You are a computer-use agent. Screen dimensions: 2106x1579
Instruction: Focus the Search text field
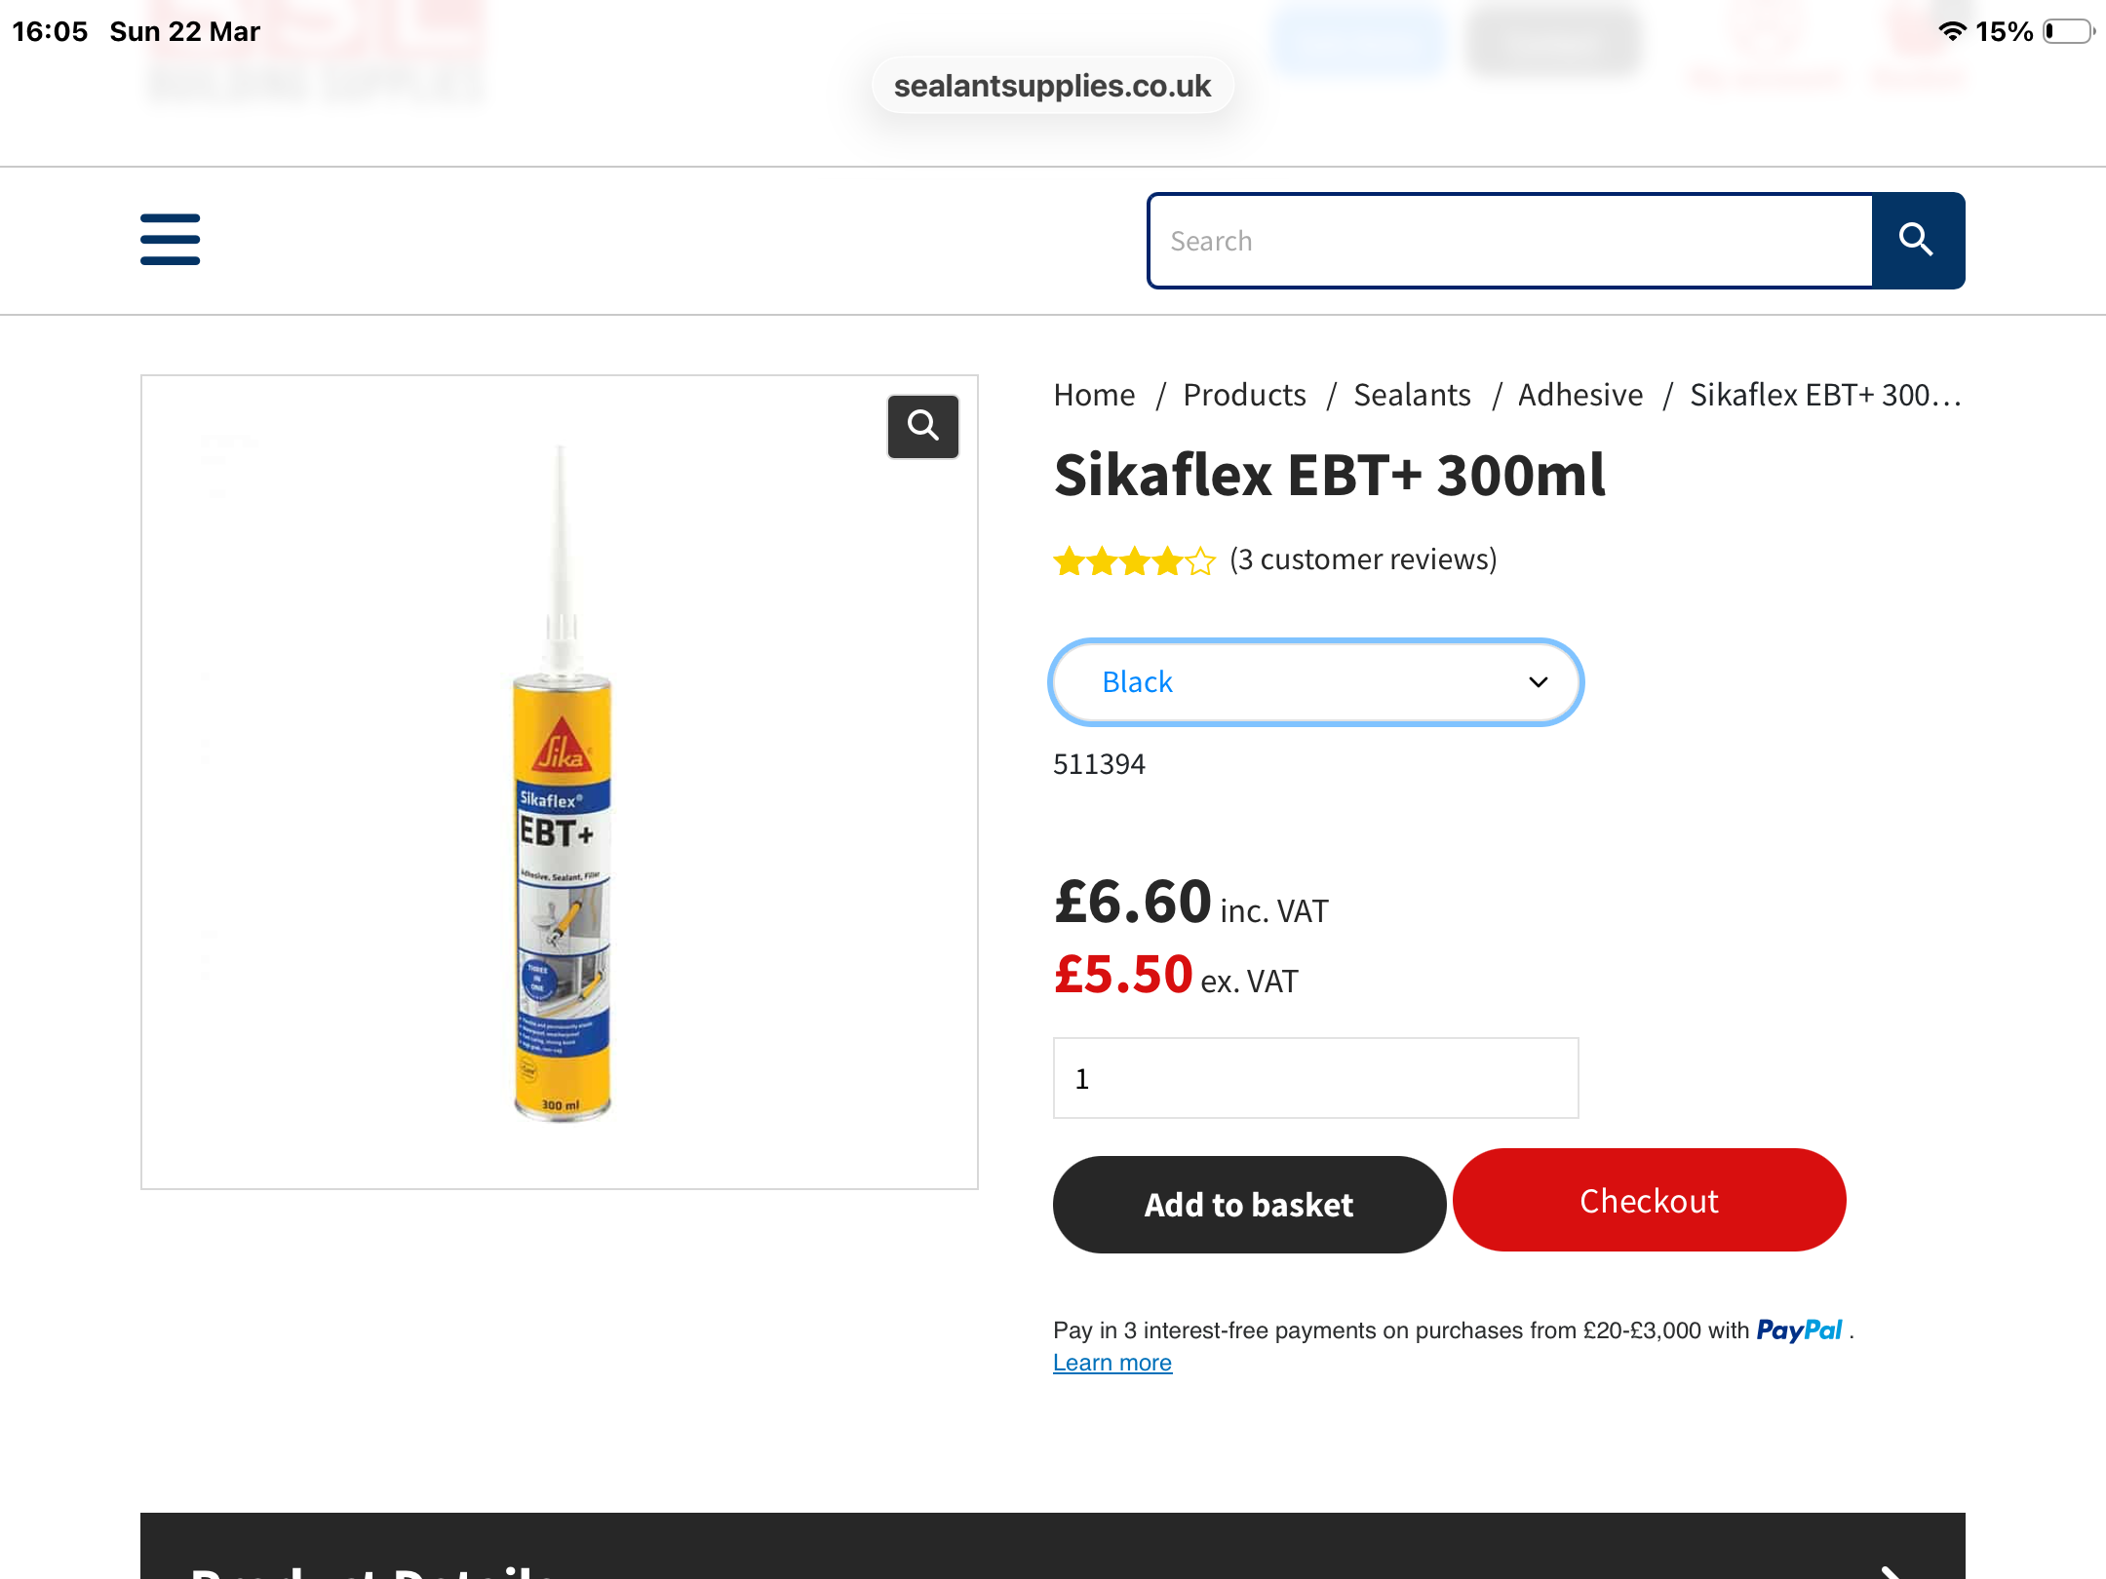[x=1510, y=241]
